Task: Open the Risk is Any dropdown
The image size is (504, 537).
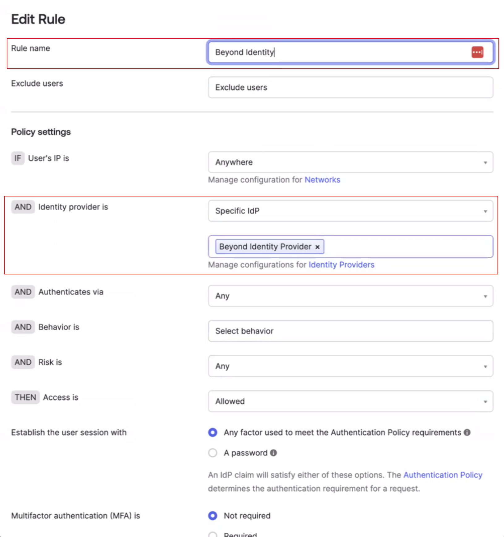Action: [x=350, y=366]
